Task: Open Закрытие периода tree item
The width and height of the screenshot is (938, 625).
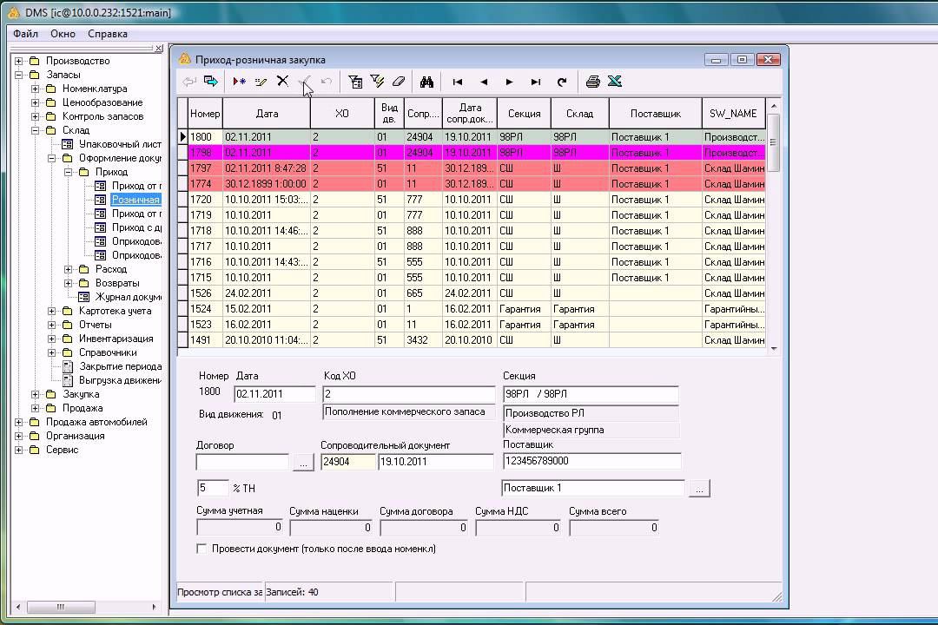Action: click(120, 366)
